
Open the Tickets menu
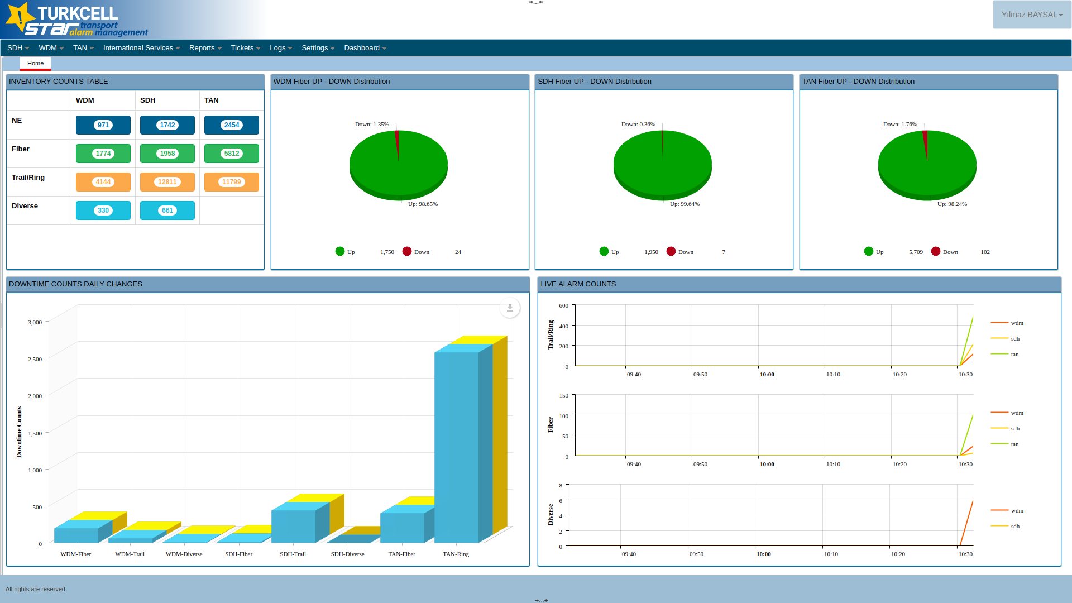pos(245,48)
